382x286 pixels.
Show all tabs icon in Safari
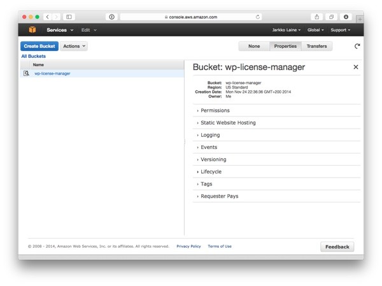[x=331, y=17]
